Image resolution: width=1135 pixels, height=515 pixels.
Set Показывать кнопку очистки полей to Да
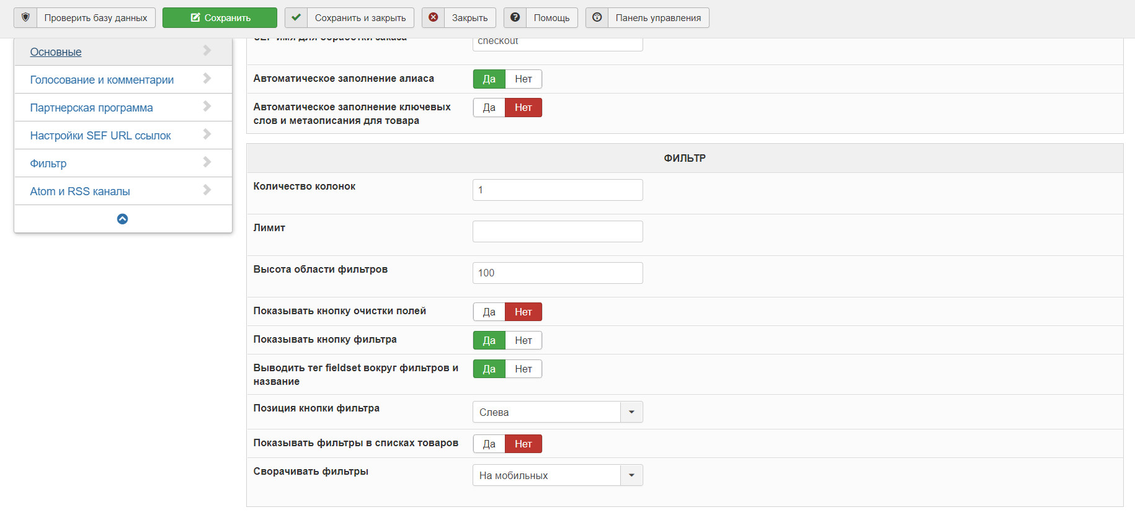489,312
